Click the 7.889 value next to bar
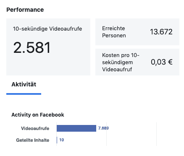 tap(103, 128)
